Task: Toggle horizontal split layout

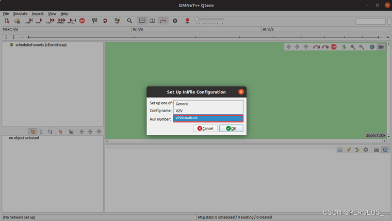Action: (142, 21)
